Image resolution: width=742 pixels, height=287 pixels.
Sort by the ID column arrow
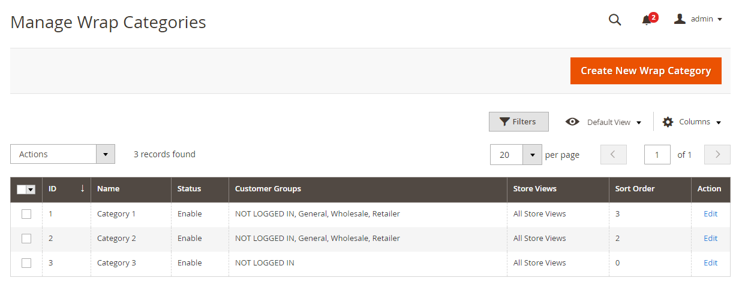click(x=82, y=188)
